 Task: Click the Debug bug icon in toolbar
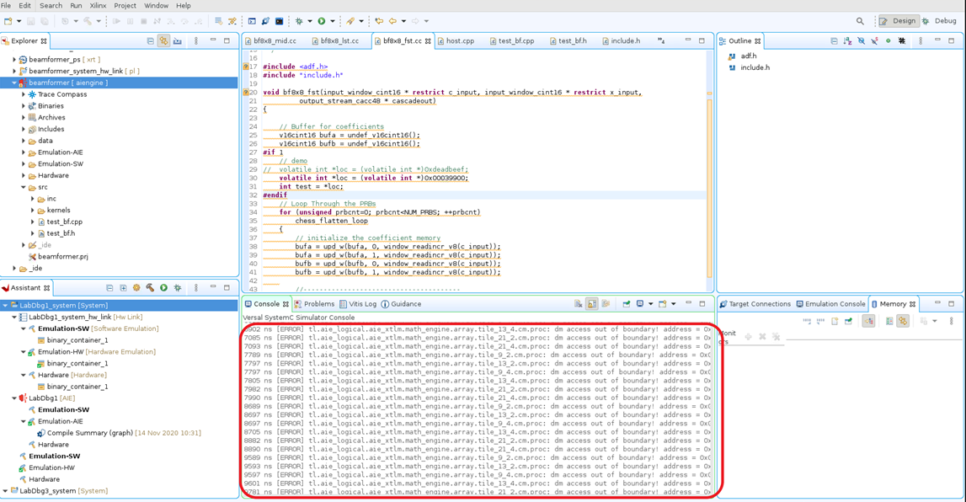click(x=298, y=21)
